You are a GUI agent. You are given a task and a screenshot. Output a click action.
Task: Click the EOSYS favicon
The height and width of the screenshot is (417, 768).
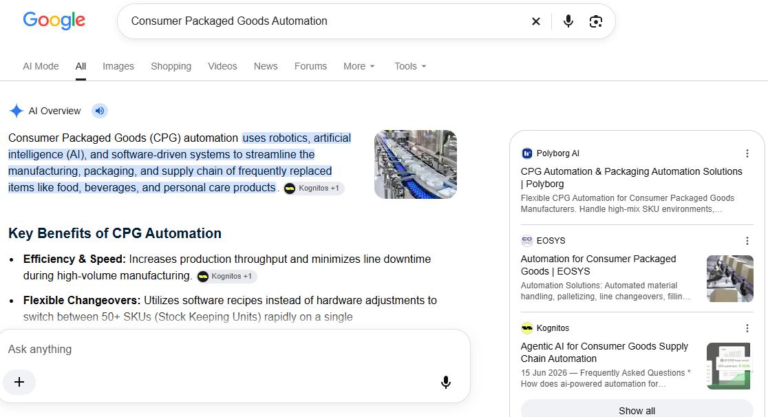pos(527,241)
